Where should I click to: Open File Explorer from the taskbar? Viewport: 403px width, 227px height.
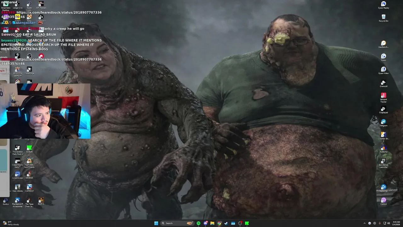coord(213,223)
